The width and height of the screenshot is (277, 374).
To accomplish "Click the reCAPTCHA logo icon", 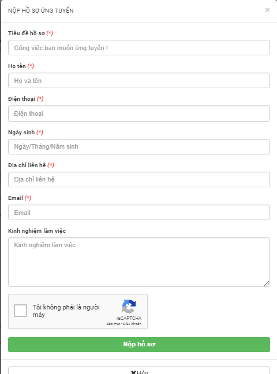I will 129,306.
